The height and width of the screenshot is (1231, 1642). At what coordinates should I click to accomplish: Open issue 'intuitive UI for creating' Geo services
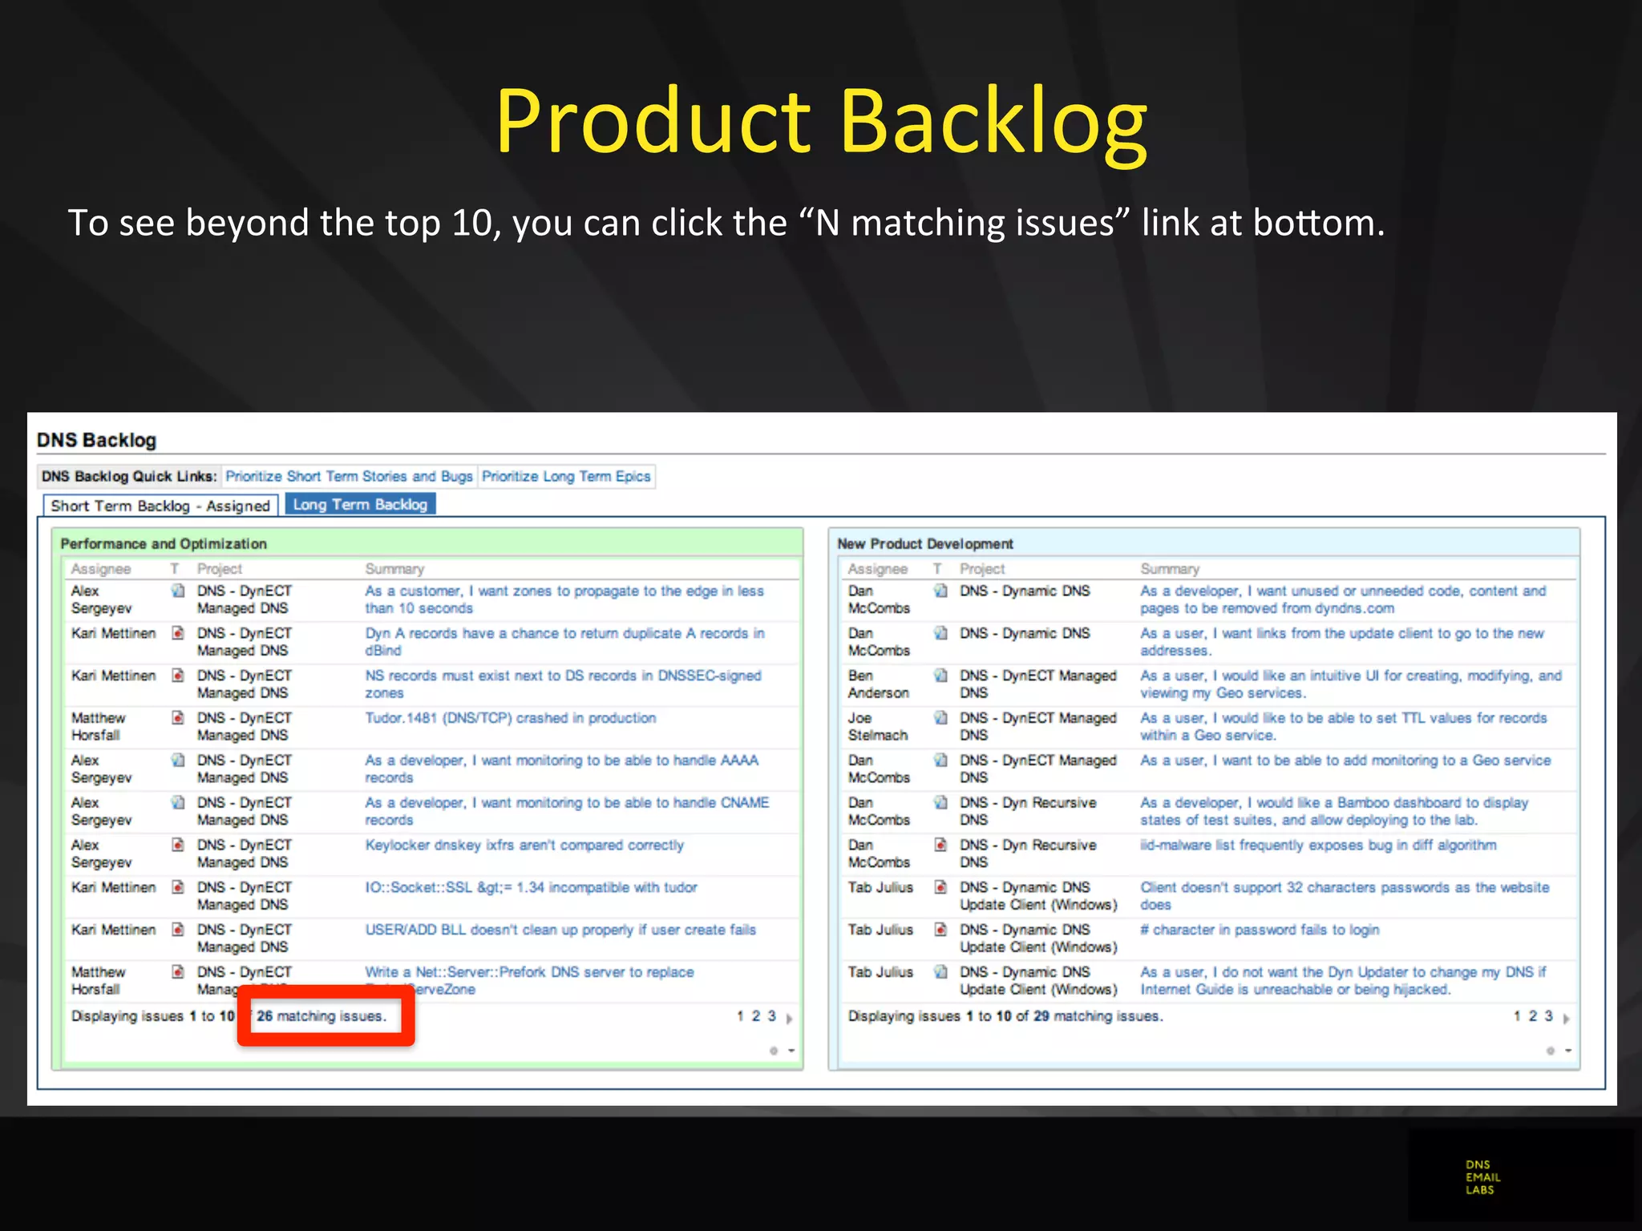click(1351, 684)
